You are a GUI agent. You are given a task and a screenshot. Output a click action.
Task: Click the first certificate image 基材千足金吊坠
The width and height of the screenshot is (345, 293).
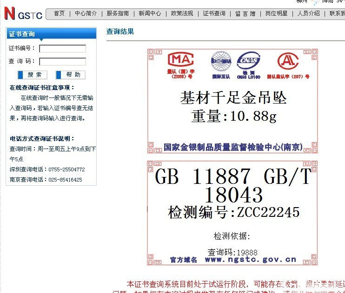232,101
